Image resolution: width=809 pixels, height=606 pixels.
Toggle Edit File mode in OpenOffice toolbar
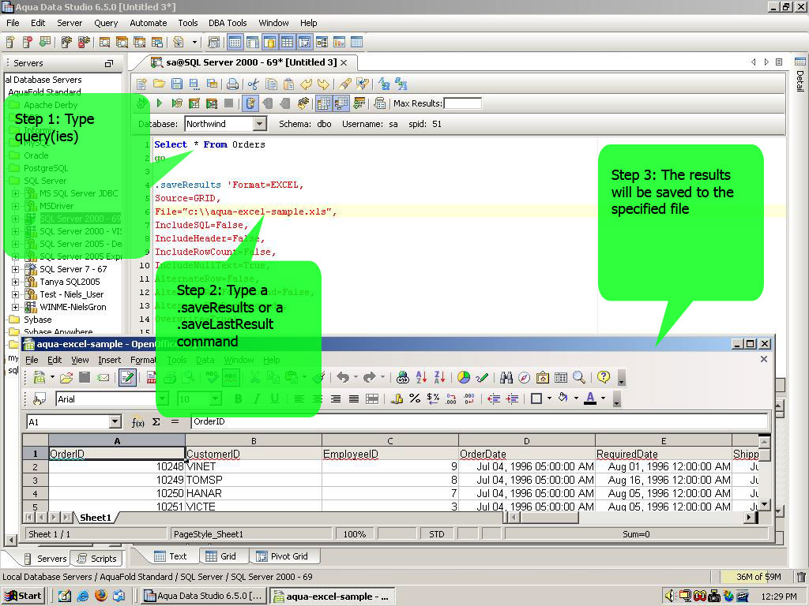[x=127, y=378]
